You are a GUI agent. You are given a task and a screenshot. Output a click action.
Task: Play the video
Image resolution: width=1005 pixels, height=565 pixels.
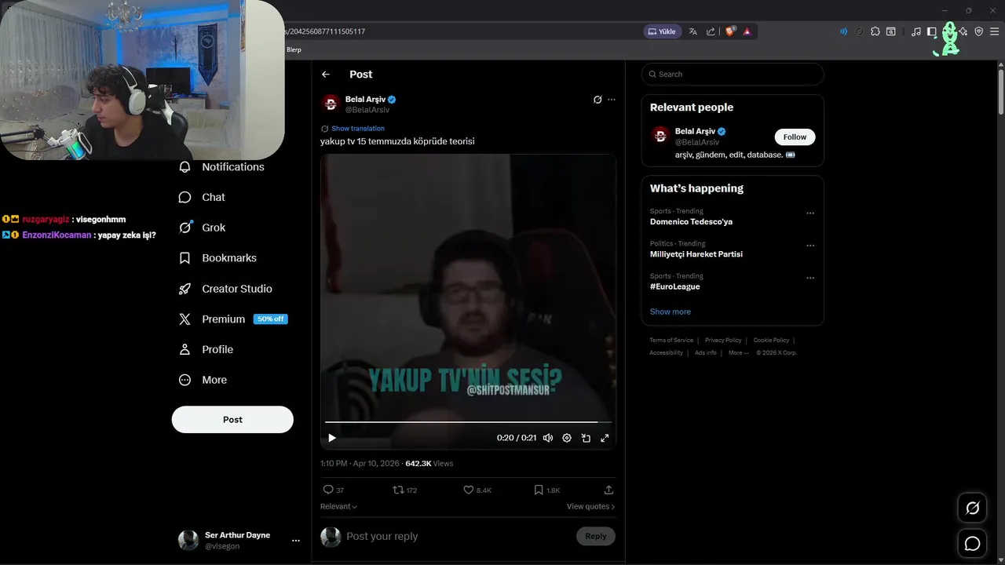point(332,438)
